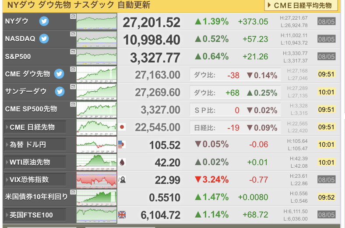Viewport: 345px width, 228px height.
Task: Open the CME日経平均先物 link
Action: pyautogui.click(x=301, y=5)
